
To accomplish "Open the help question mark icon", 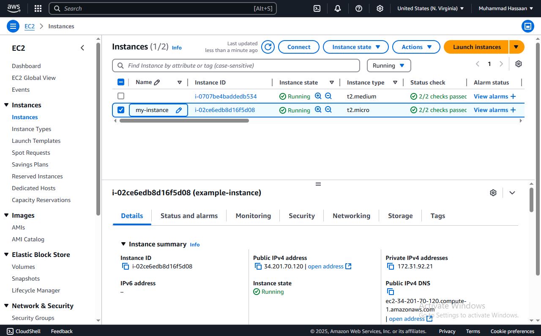I will (x=359, y=8).
